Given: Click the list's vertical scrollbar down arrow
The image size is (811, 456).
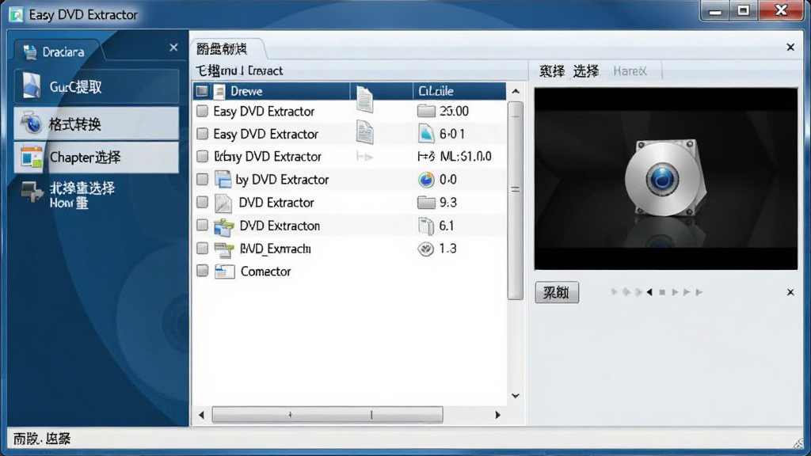Looking at the screenshot, I should pyautogui.click(x=515, y=396).
